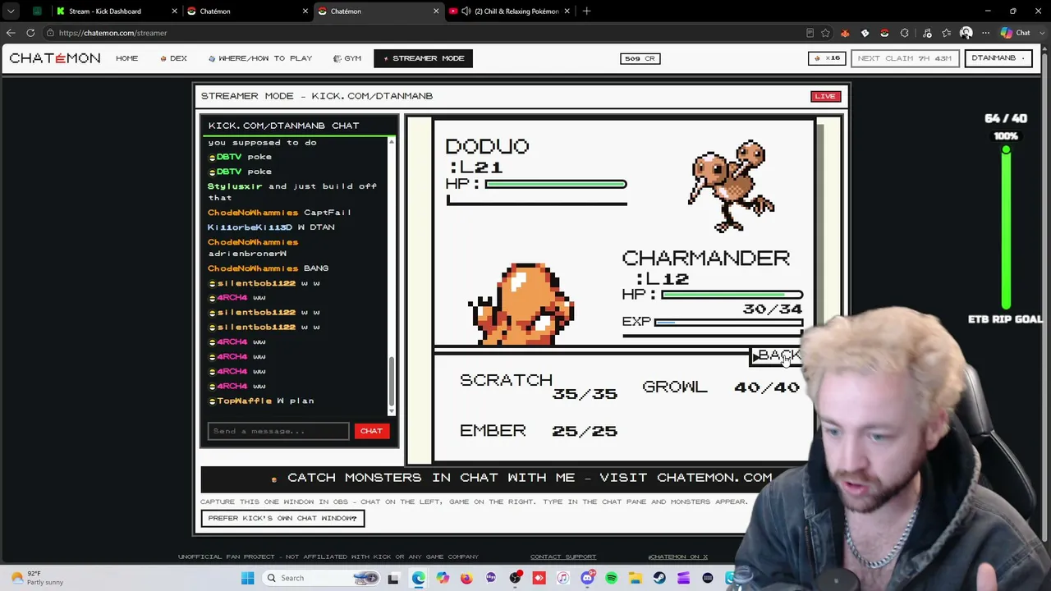Click the address bar URL
The image size is (1051, 591).
112,33
